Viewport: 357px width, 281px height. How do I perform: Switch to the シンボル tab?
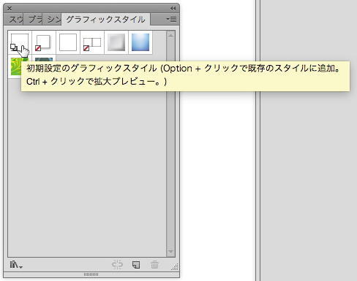coord(52,19)
